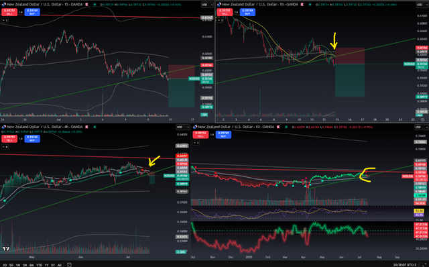This screenshot has width=429, height=267.
Task: Click red 0.60166 stop label on 1h axis
Action: point(422,48)
